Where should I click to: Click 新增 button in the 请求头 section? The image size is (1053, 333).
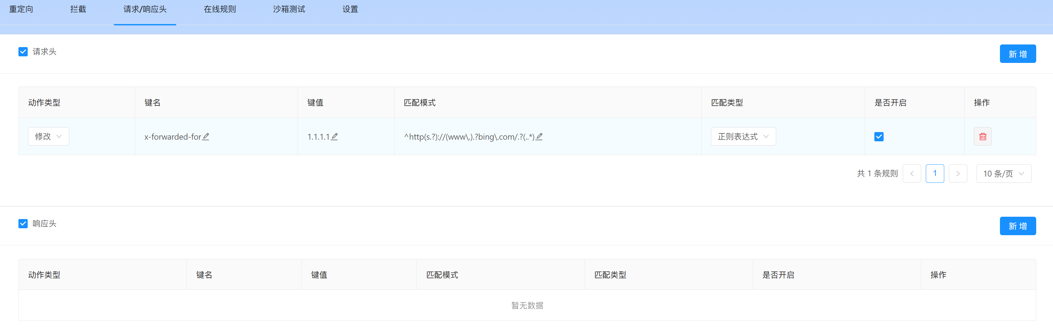(1017, 54)
